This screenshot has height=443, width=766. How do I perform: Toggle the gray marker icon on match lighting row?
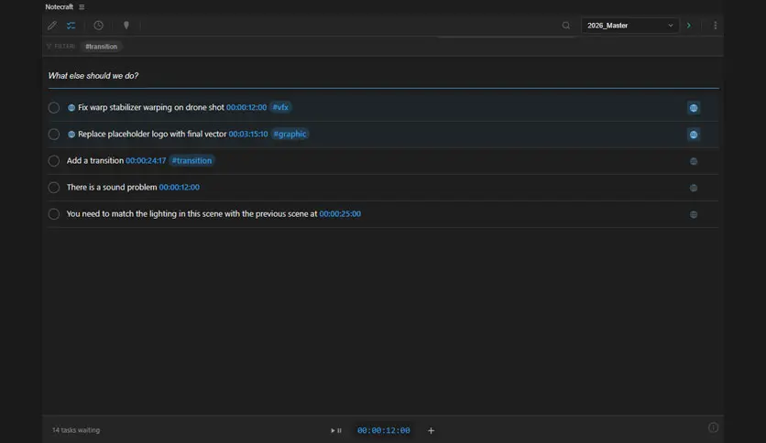[694, 215]
